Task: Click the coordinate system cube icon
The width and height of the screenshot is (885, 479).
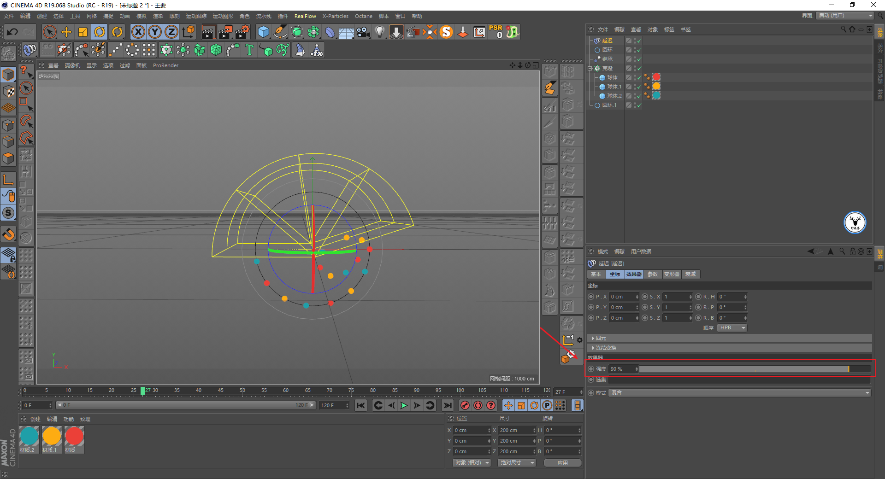Action: [x=188, y=32]
